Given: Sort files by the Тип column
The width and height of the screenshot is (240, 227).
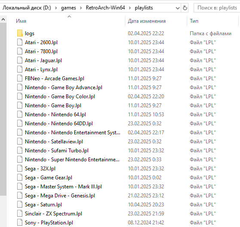Looking at the screenshot, I should tap(194, 21).
